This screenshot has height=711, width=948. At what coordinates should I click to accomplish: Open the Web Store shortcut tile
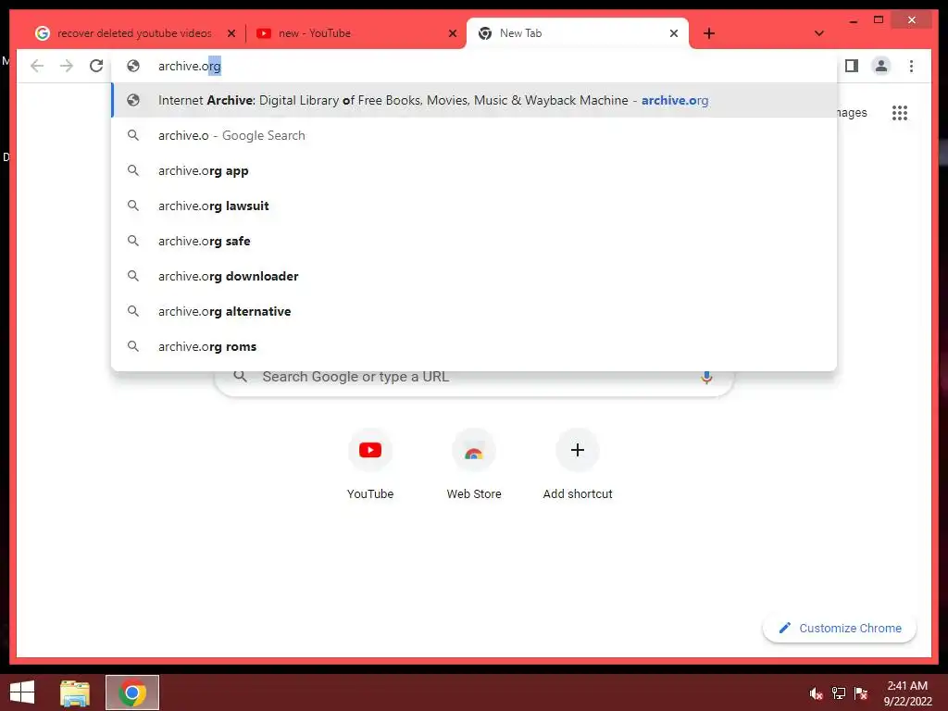pos(474,465)
